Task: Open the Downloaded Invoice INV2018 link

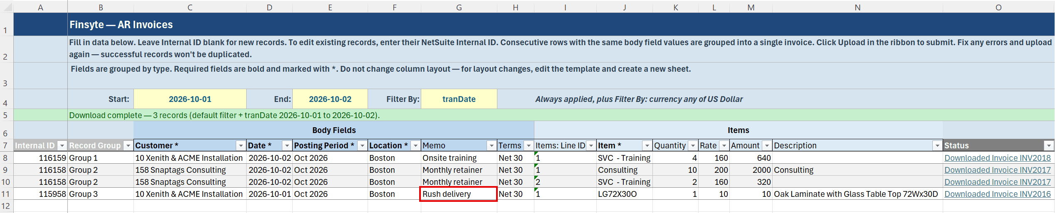Action: [x=997, y=158]
